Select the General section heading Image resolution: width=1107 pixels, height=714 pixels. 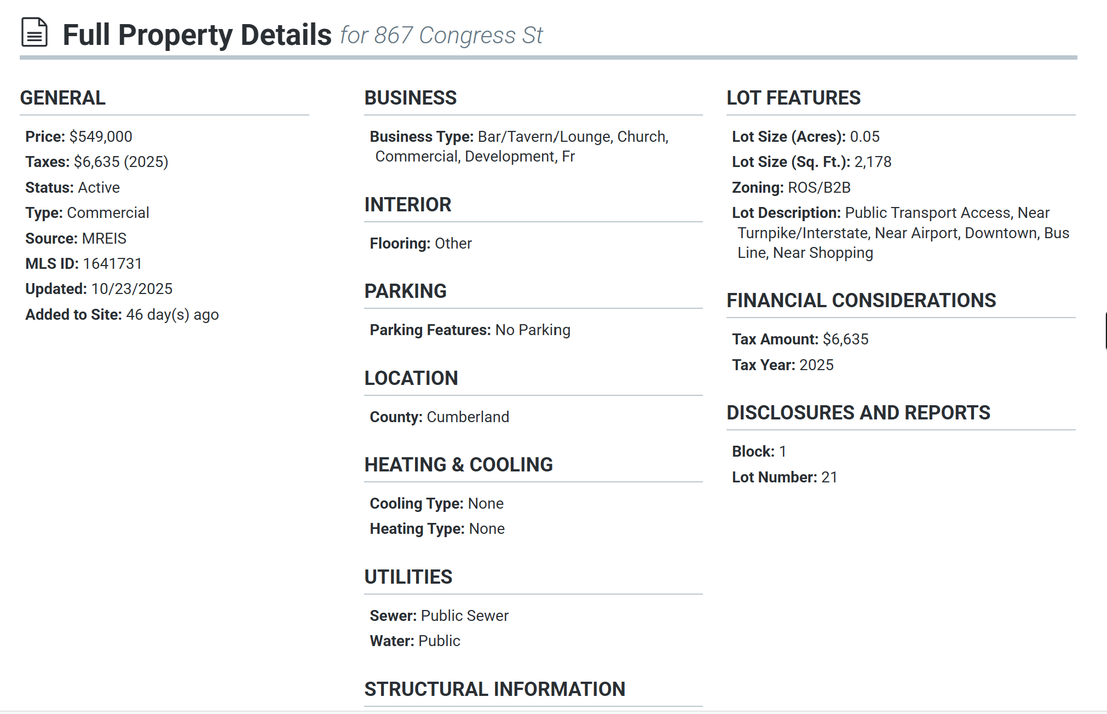click(63, 98)
